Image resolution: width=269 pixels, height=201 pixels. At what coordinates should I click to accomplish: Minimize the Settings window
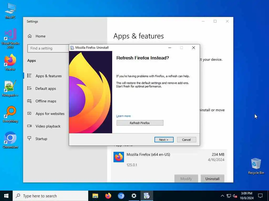pyautogui.click(x=203, y=21)
